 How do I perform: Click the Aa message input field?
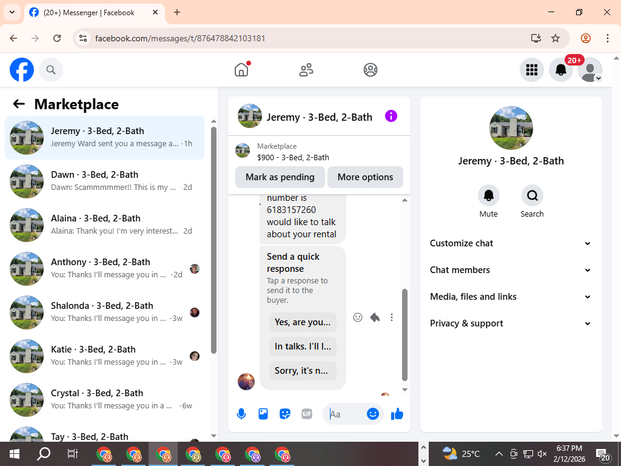point(344,414)
